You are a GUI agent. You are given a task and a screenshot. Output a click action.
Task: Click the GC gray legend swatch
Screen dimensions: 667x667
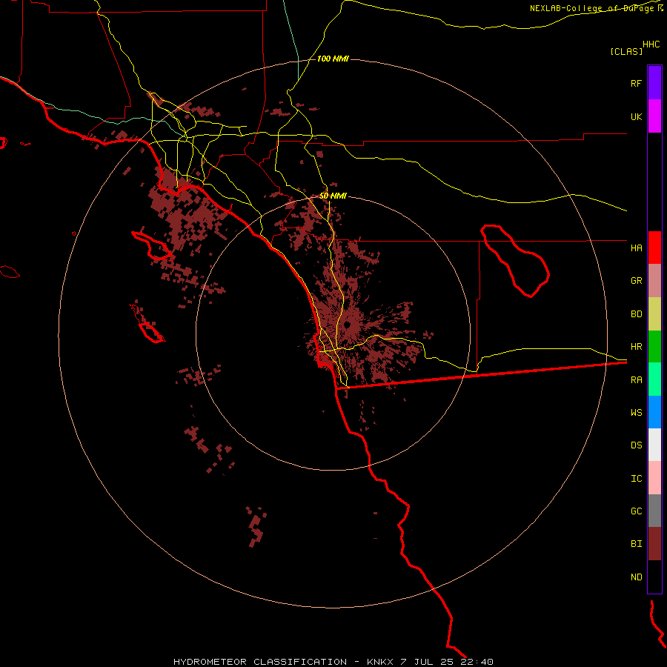point(654,511)
